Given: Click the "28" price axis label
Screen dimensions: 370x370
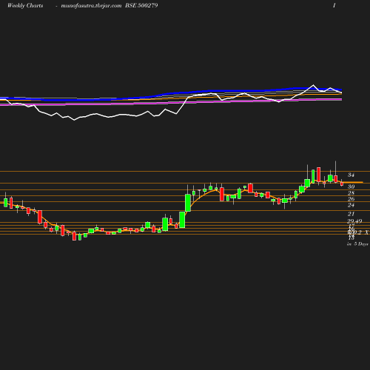Looking at the screenshot, I should [x=351, y=193].
